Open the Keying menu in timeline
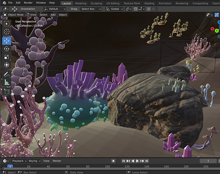The image size is (220, 174). pyautogui.click(x=35, y=161)
